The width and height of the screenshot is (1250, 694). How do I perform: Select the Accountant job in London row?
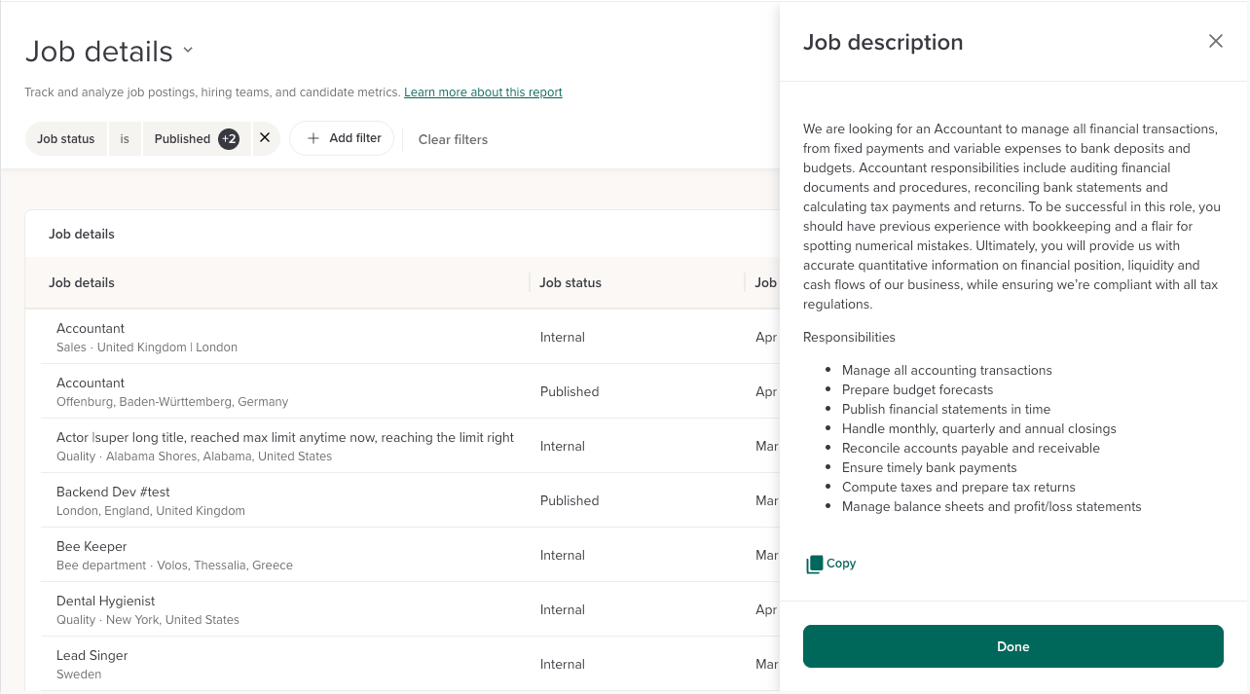coord(91,329)
